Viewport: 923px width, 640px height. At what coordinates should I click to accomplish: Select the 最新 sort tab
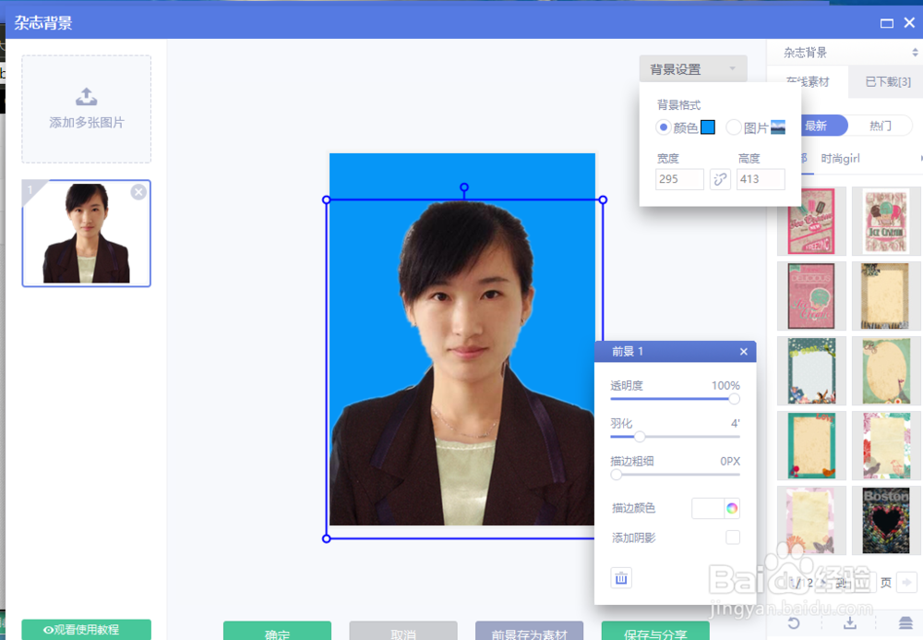pos(818,126)
